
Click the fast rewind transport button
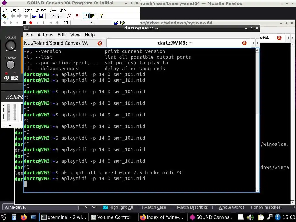pyautogui.click(x=11, y=23)
